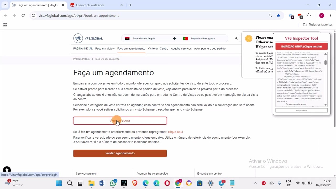Screen dimensions: 336x189
Task: Launch Word from the taskbar
Action: (x=102, y=183)
